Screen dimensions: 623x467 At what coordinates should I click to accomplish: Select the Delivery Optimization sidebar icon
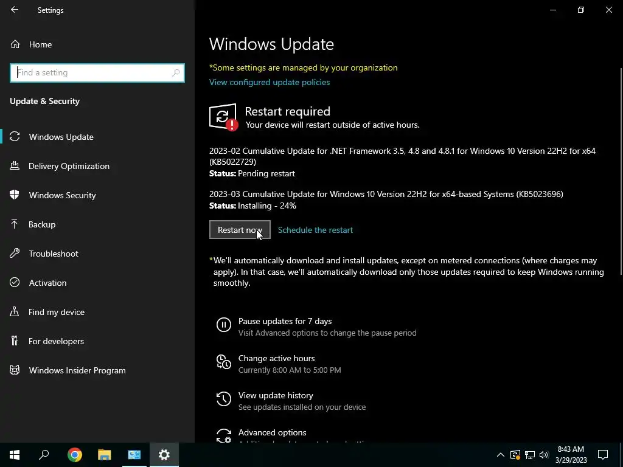point(15,165)
